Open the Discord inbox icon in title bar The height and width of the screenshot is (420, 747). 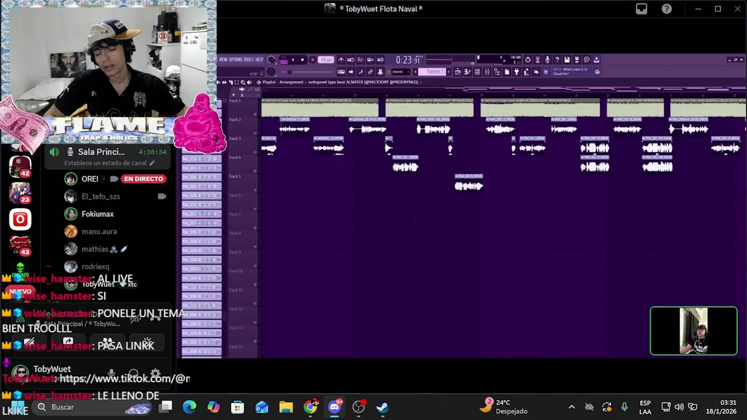641,9
